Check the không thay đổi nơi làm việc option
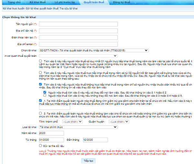 click(45, 96)
